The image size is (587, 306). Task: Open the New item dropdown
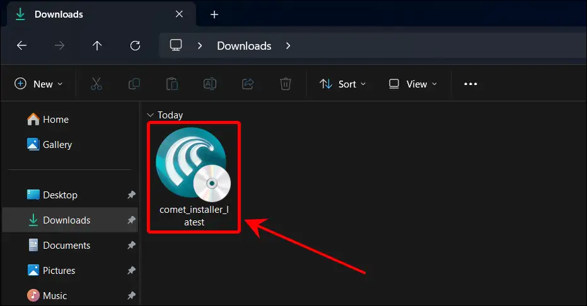(x=38, y=84)
